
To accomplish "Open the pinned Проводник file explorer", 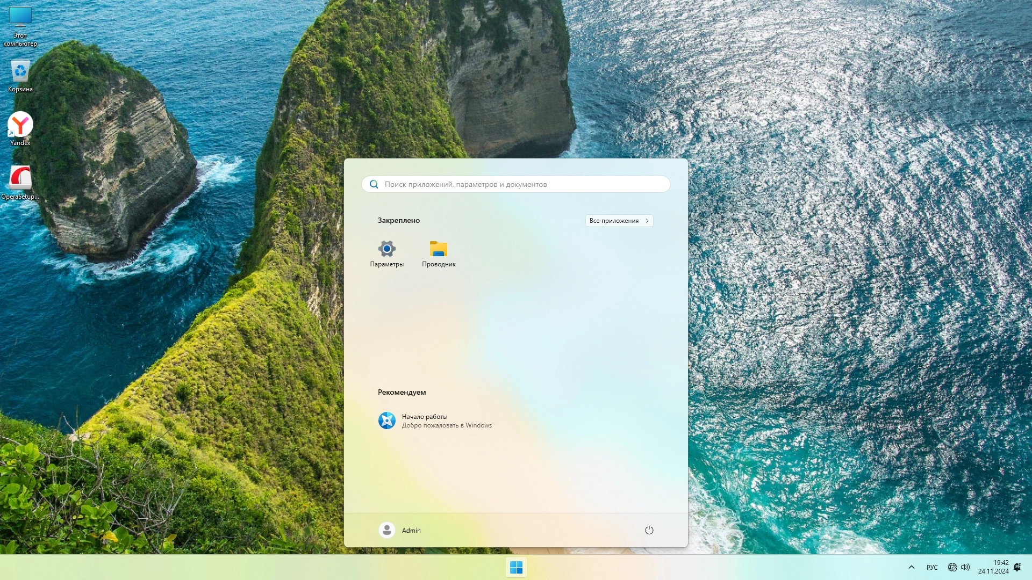I will tap(439, 253).
